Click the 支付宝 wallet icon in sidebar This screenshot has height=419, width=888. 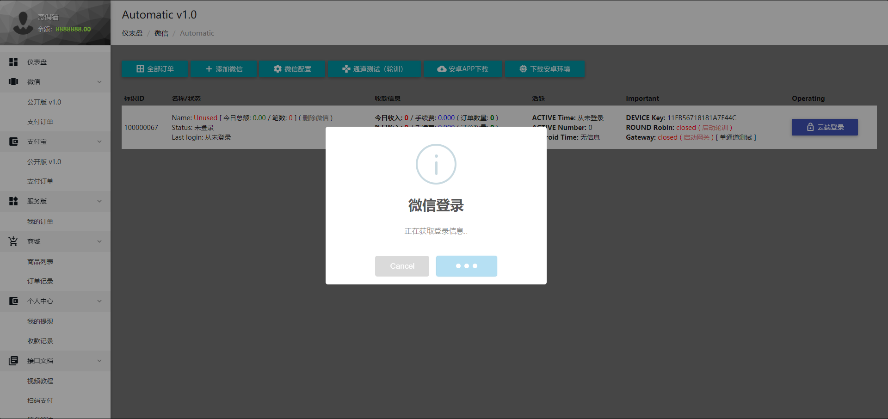(13, 142)
